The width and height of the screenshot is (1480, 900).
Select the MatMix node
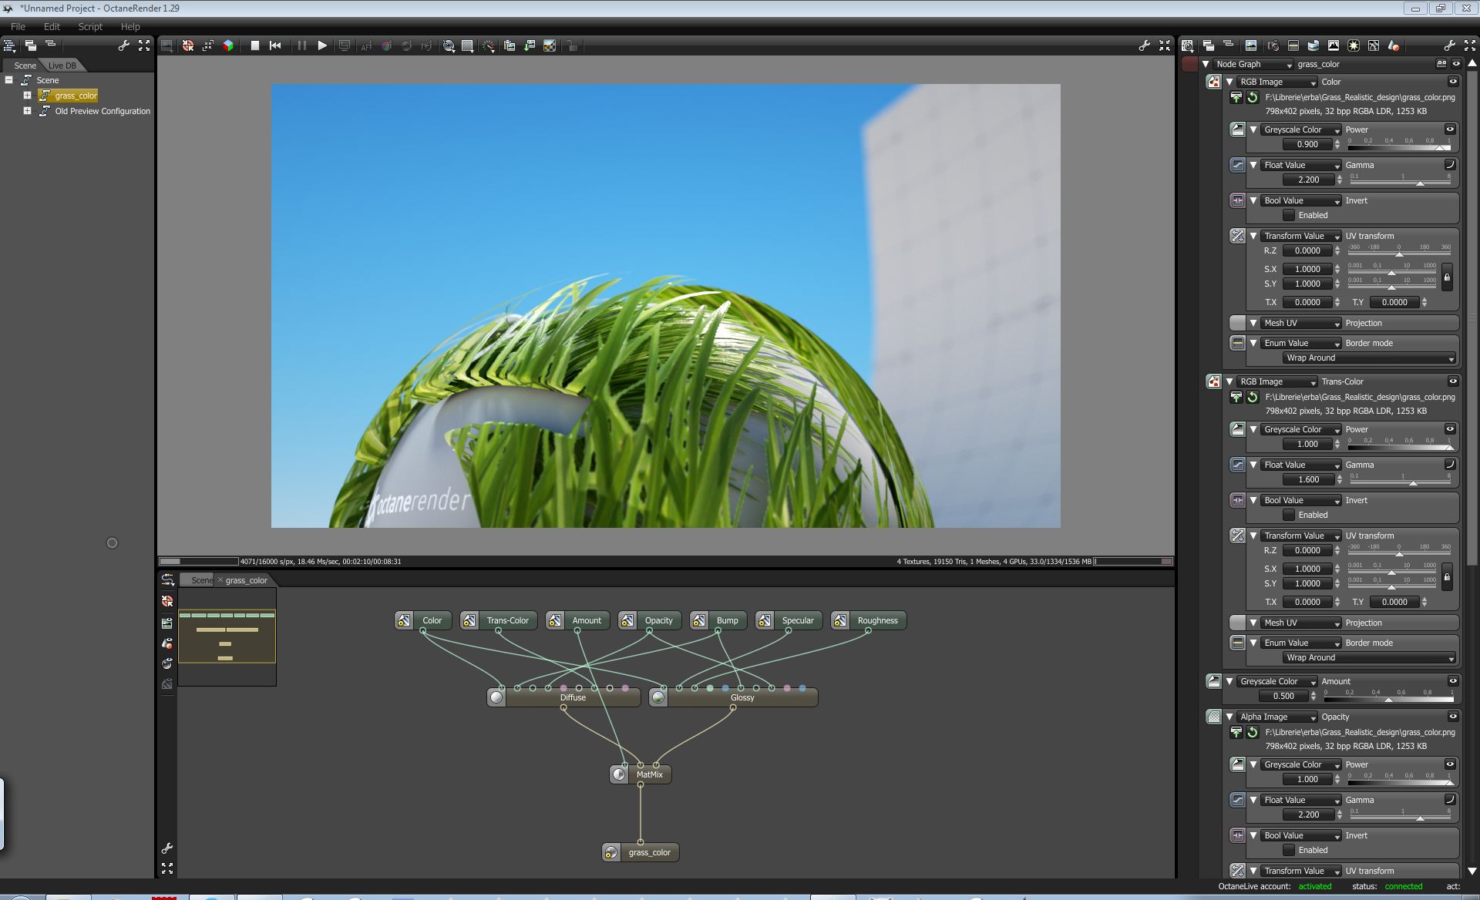pos(649,774)
